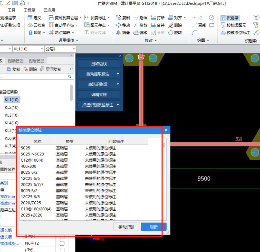Open the 工程量 menu
The width and height of the screenshot is (260, 252).
[x=30, y=10]
